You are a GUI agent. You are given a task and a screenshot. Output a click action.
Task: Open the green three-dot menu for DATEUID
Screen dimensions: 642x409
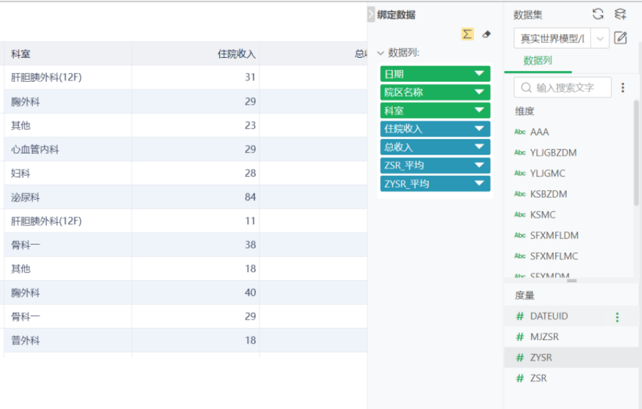click(x=617, y=317)
